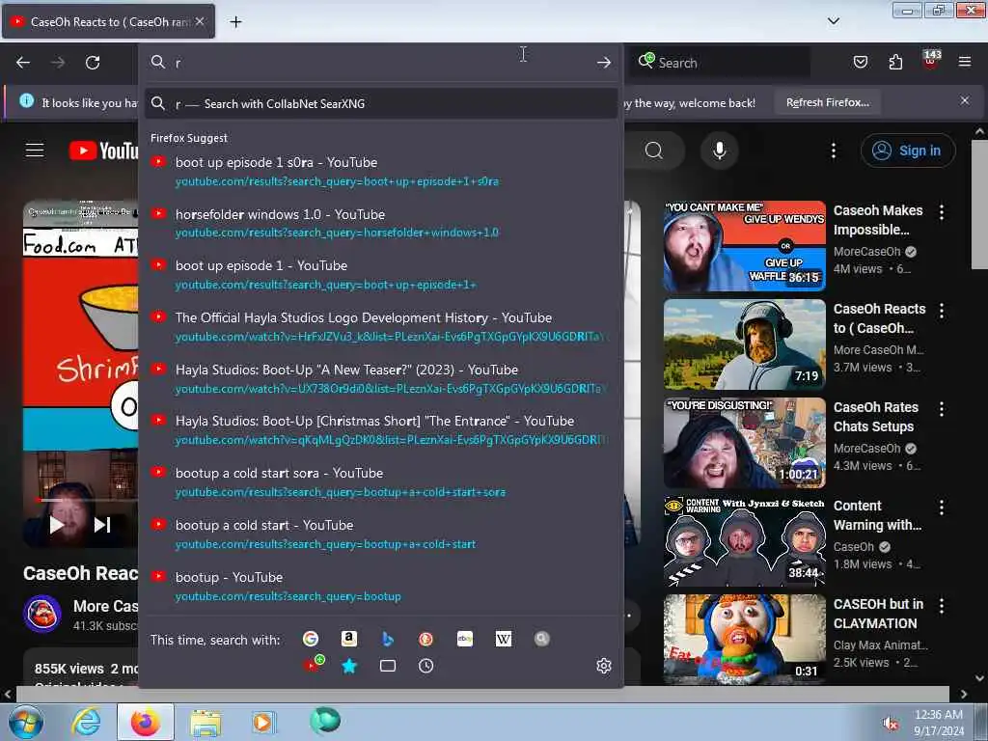
Task: Search this time with Amazon
Action: (x=348, y=639)
